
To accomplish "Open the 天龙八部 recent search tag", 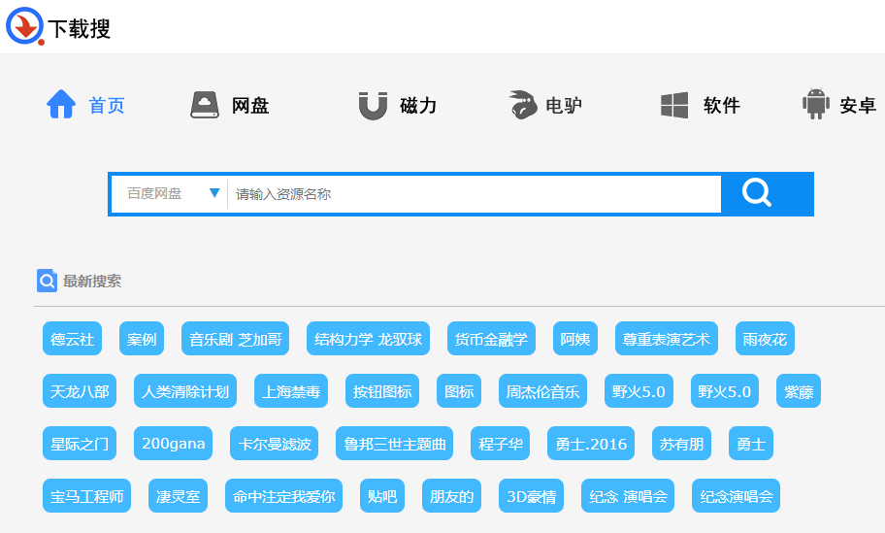I will click(x=80, y=391).
